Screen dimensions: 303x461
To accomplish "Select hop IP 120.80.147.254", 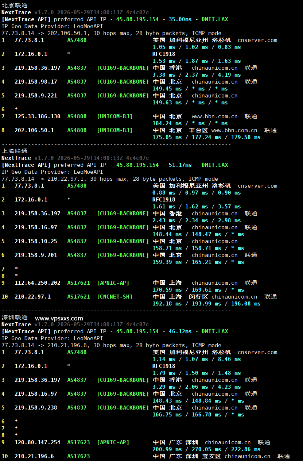I will (38, 442).
